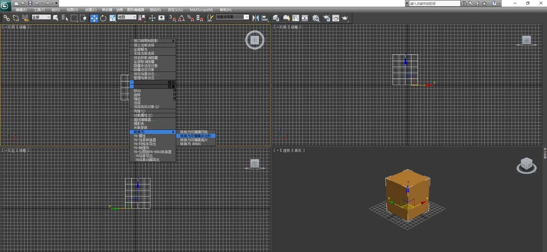
Task: Click 转换为可编辑网格 in convert submenu
Action: (194, 132)
